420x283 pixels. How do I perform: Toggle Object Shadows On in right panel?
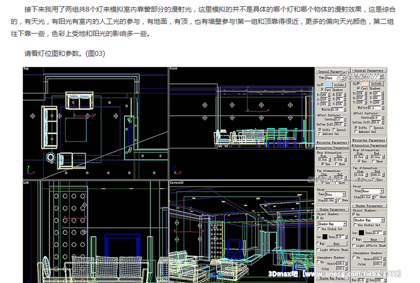354,214
